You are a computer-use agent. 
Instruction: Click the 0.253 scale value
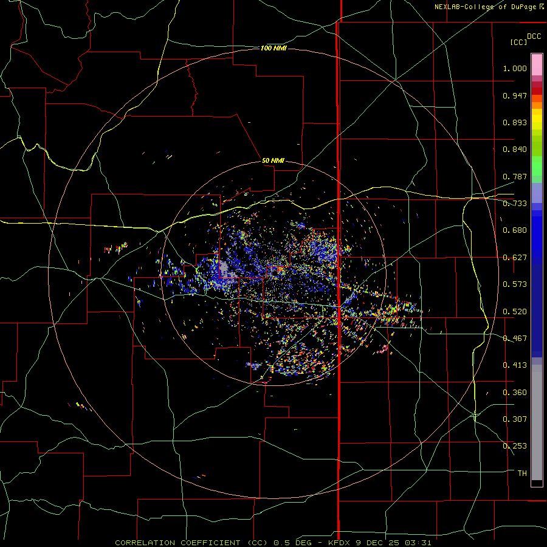pos(515,446)
